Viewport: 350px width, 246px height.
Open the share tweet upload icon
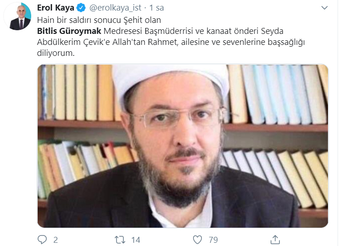coord(275,240)
